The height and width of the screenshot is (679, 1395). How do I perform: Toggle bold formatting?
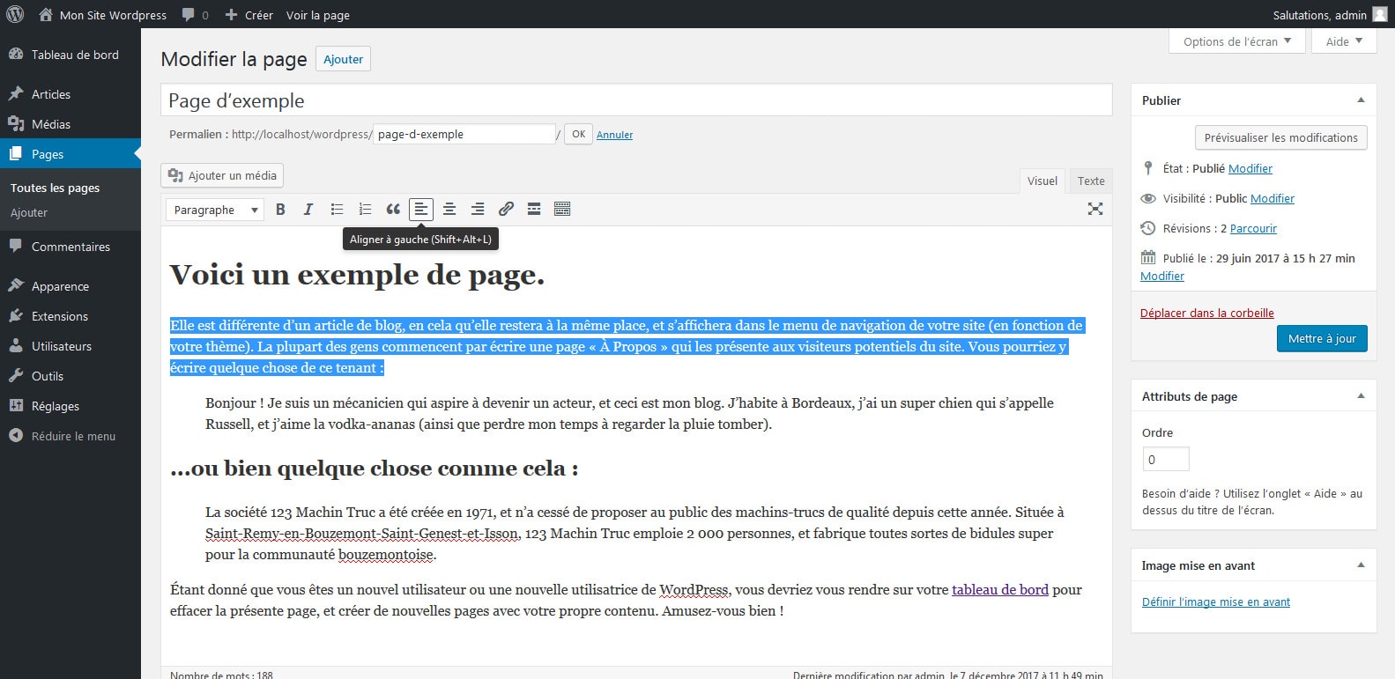pos(280,209)
